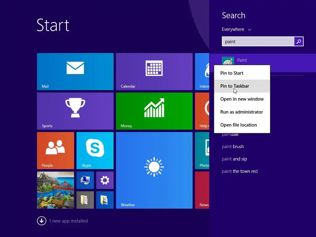This screenshot has width=316, height=237.
Task: Click the Paint app icon in results
Action: coord(228,61)
